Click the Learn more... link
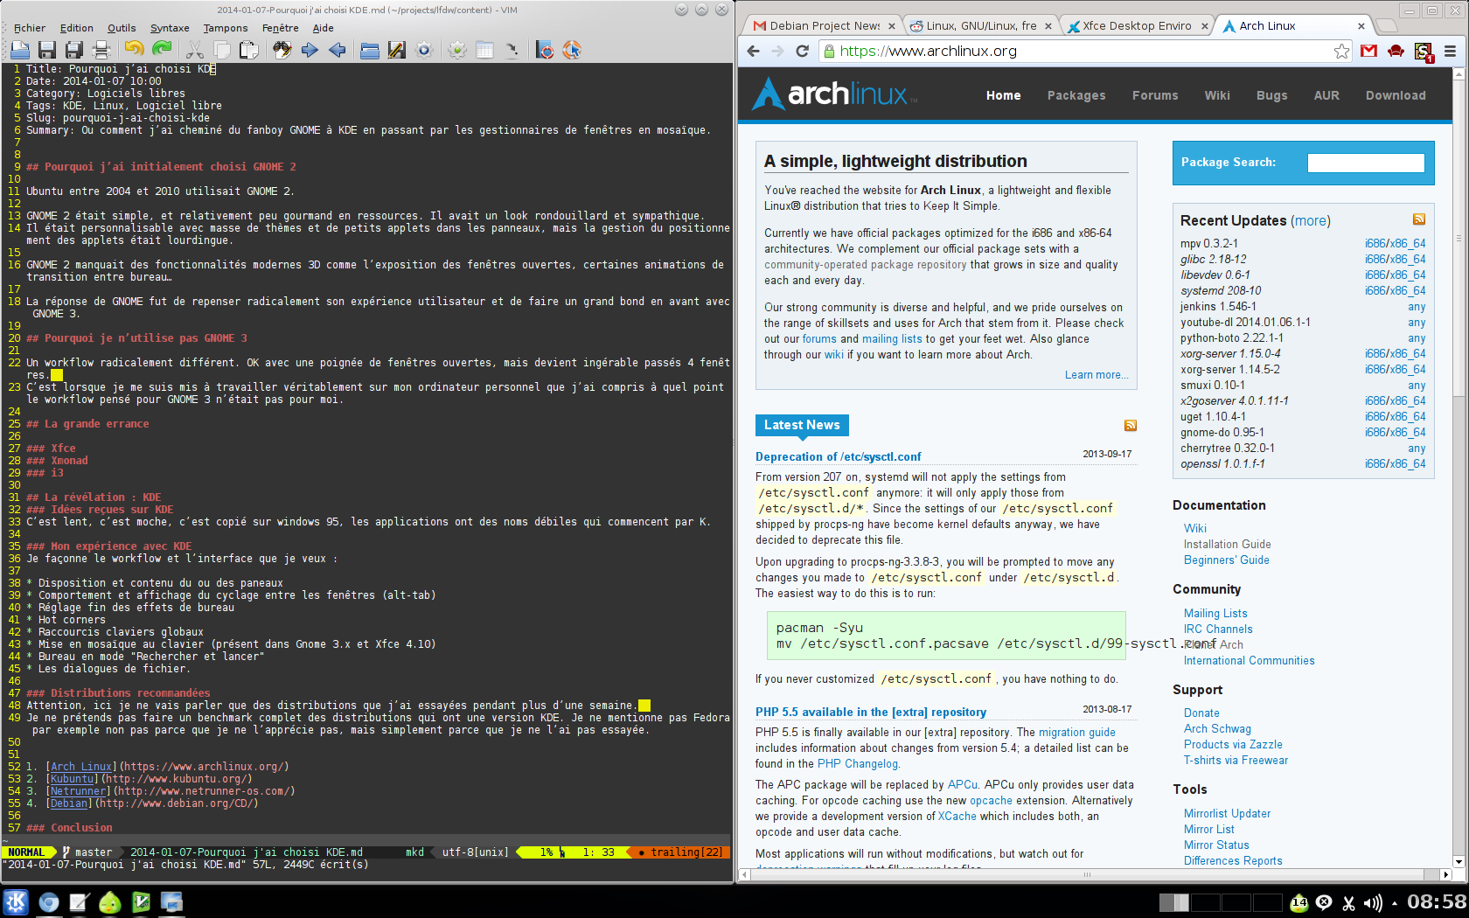Viewport: 1469px width, 918px height. [x=1097, y=375]
